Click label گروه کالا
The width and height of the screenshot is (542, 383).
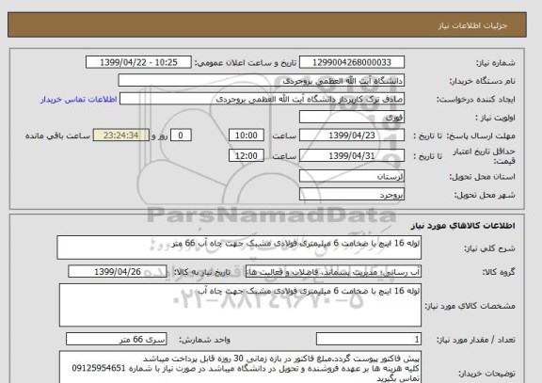coord(499,272)
